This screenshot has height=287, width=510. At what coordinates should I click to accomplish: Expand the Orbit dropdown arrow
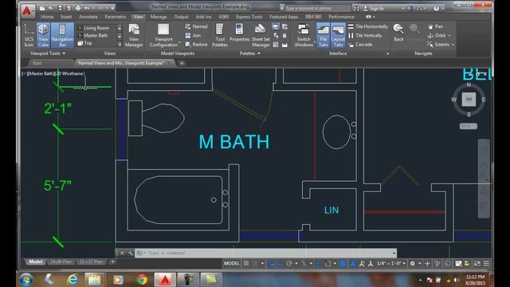tap(449, 35)
